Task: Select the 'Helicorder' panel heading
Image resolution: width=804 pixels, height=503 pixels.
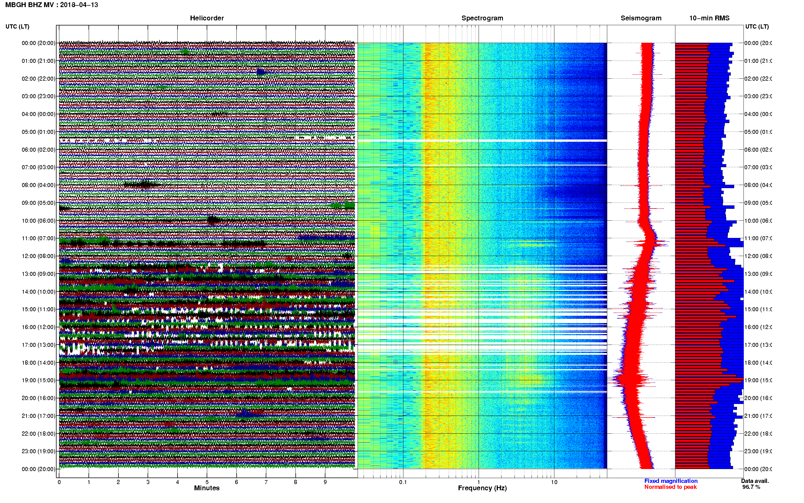Action: pyautogui.click(x=207, y=18)
